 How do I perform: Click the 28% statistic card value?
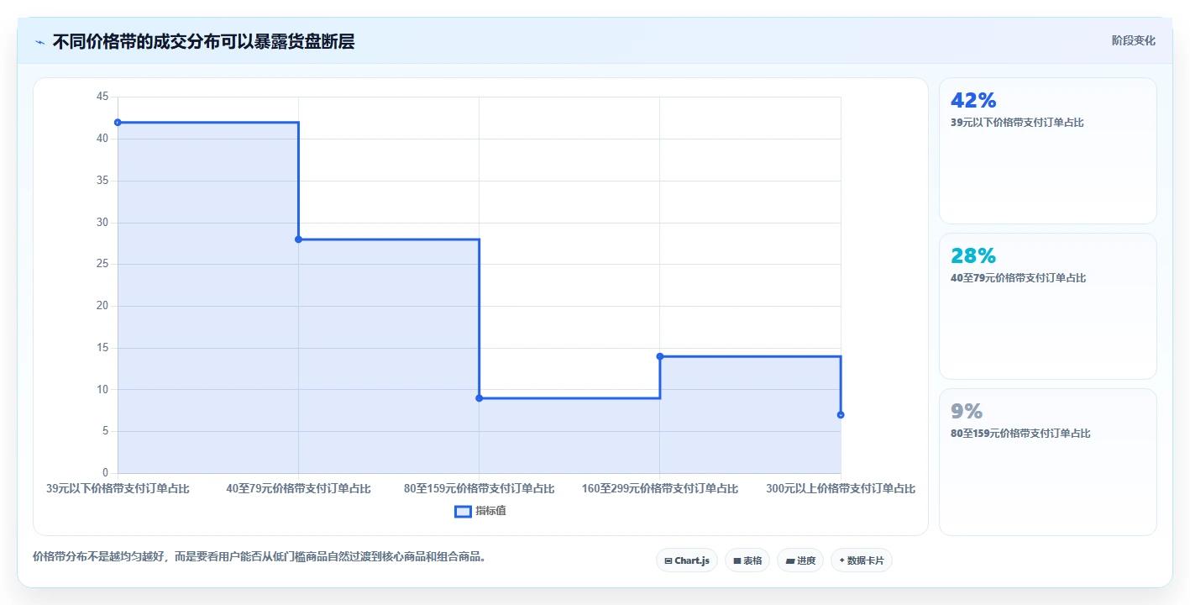(973, 256)
